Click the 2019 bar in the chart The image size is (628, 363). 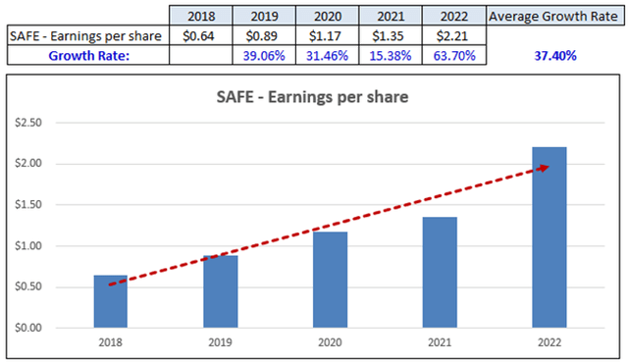tap(220, 291)
